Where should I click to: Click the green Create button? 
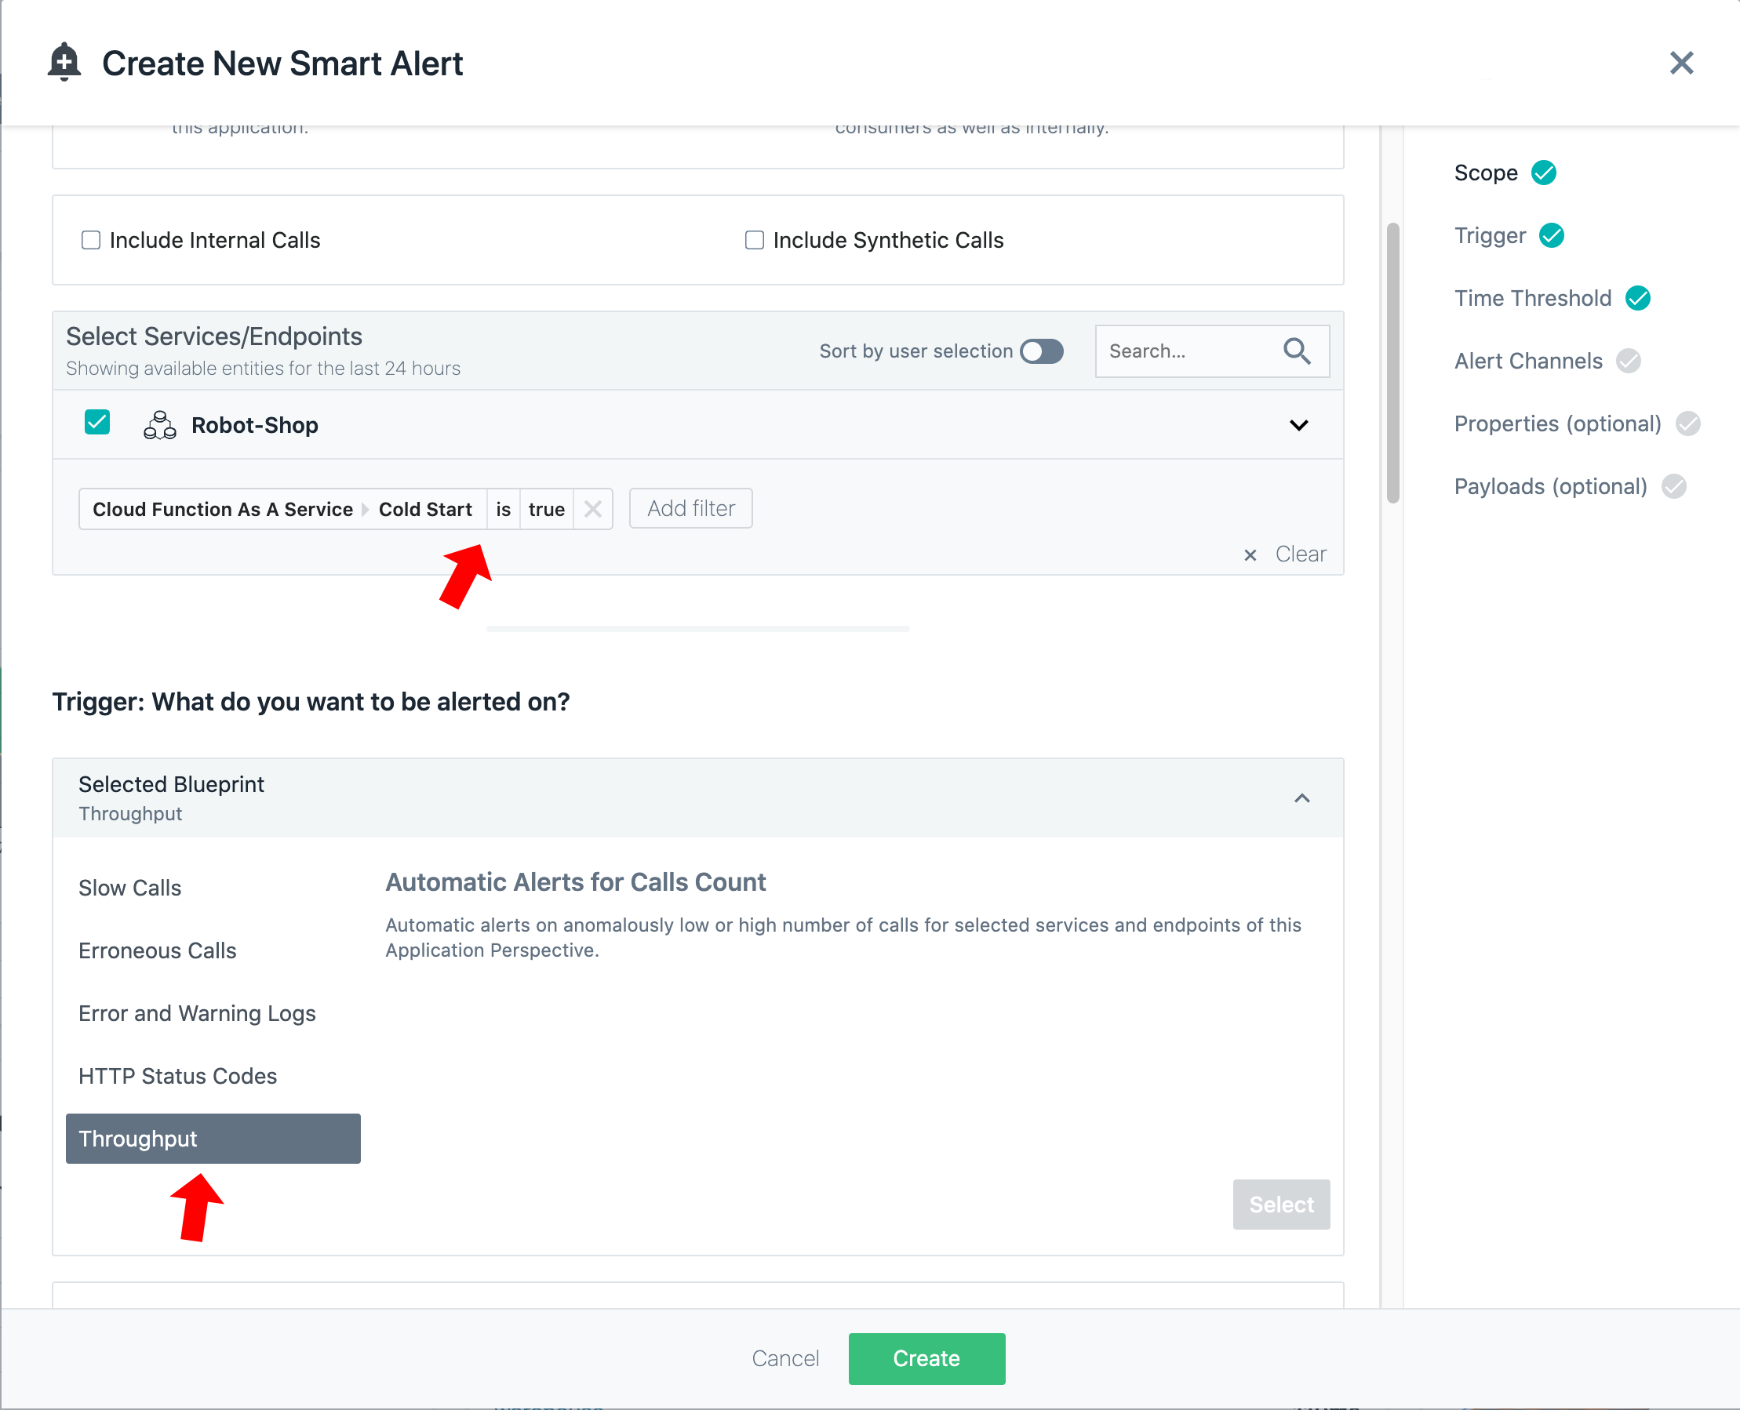click(x=926, y=1358)
